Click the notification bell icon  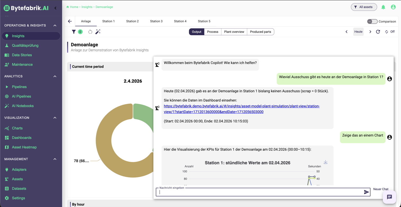(383, 7)
